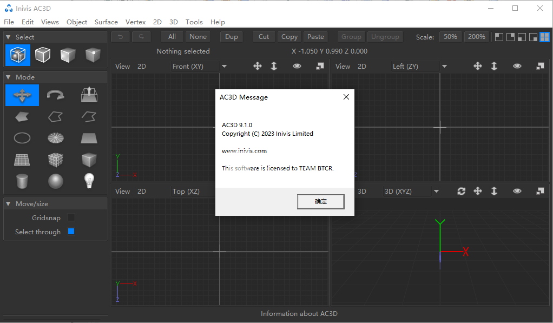Disable the Select through checkbox
The image size is (553, 323).
pyautogui.click(x=71, y=232)
